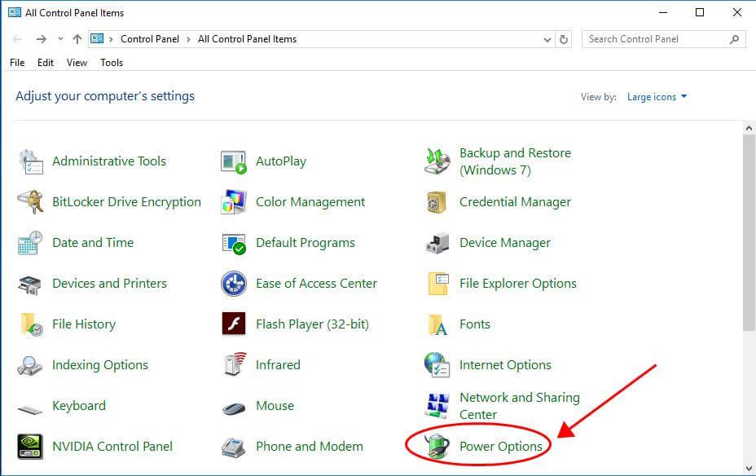Viewport: 756px width, 476px height.
Task: Open the Infrared text link
Action: pos(278,365)
